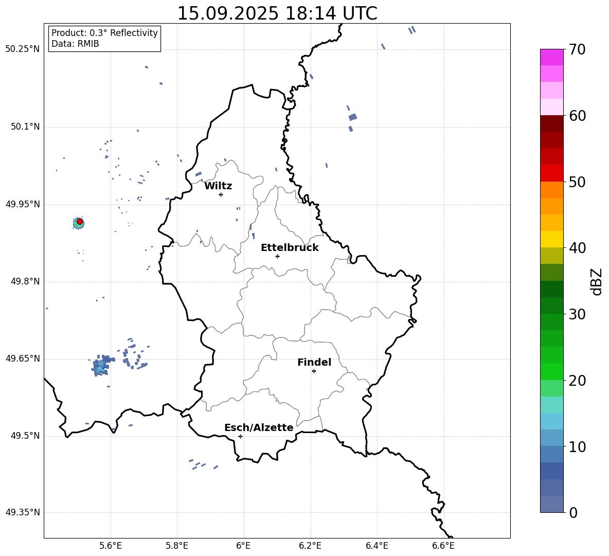The image size is (609, 556).
Task: Click the Ettelbruck city label
Action: coord(290,248)
